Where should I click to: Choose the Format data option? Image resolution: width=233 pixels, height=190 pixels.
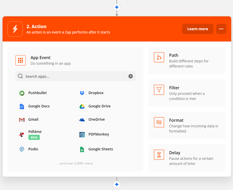pos(187,125)
